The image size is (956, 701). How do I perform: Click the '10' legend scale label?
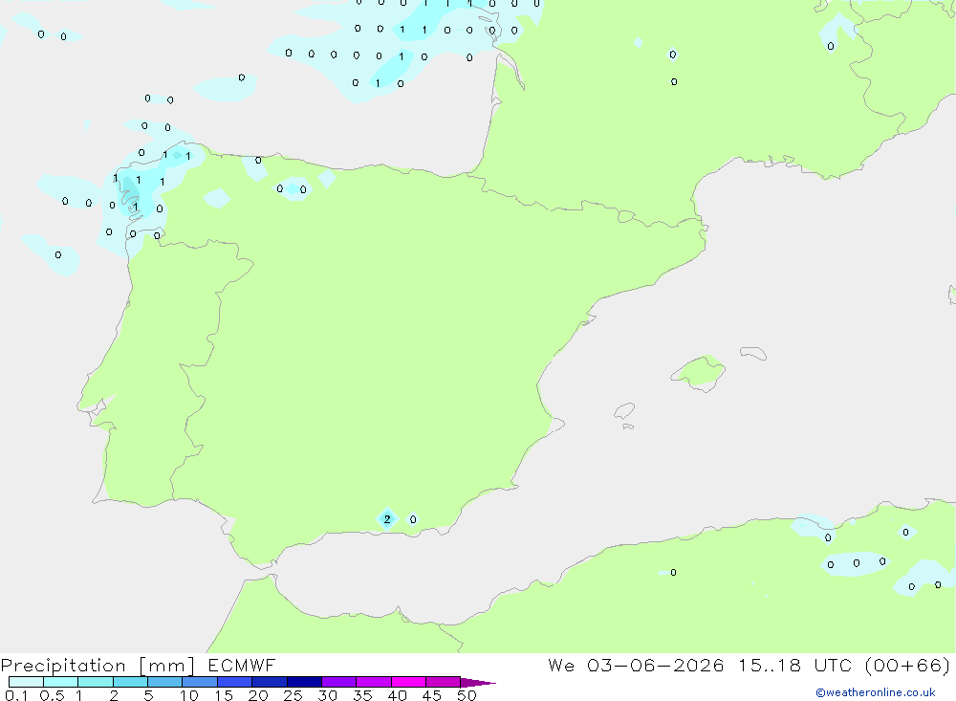point(189,695)
